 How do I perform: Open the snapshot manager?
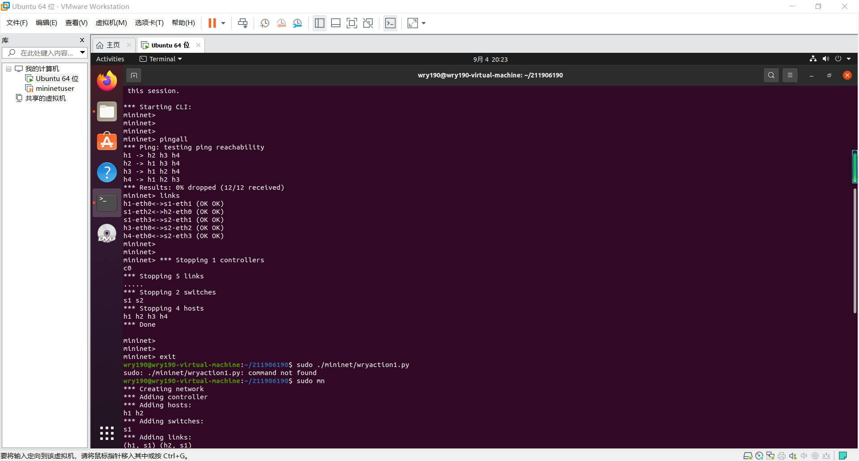coord(298,23)
